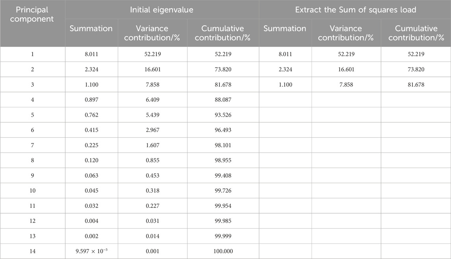This screenshot has height=259, width=451.
Task: Select the summation cell 0.120
Action: click(x=91, y=161)
